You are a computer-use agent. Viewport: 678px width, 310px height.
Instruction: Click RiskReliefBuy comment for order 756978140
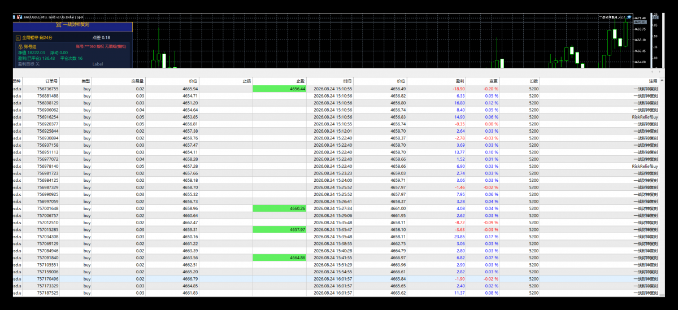(x=645, y=166)
